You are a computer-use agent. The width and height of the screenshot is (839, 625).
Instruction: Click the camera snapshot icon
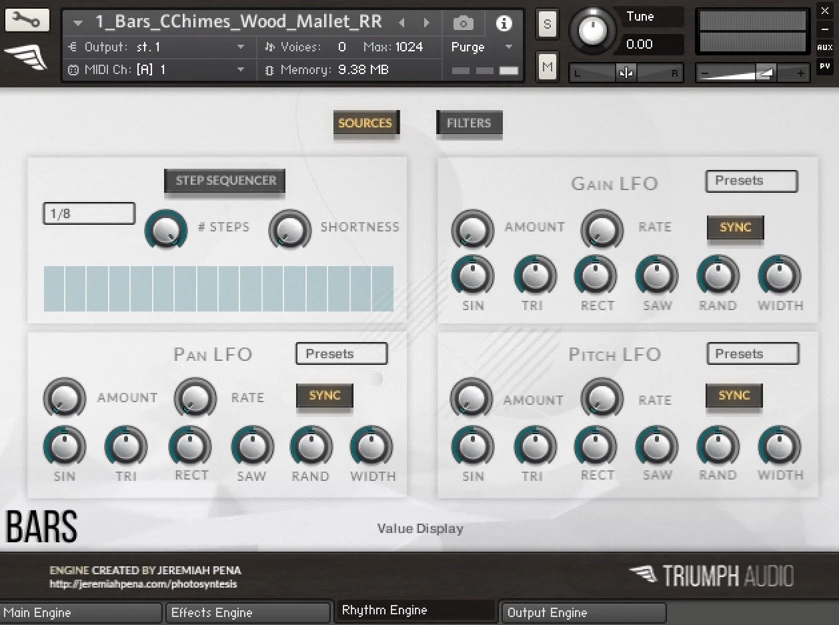463,23
